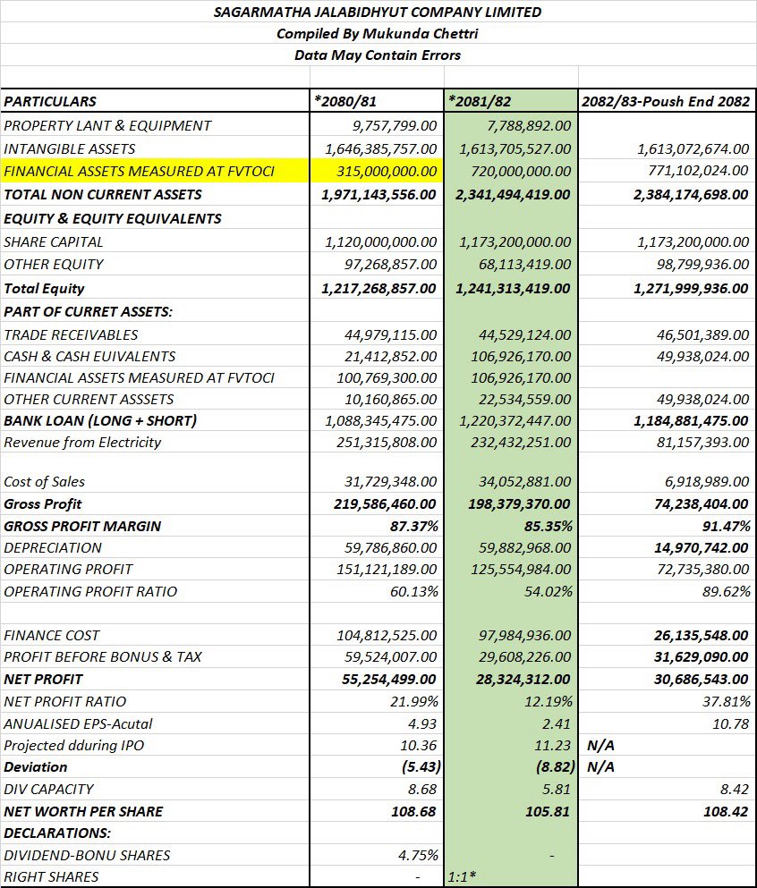Select NET WORTH PER SHARE value 108.68
The image size is (757, 888).
pyautogui.click(x=413, y=812)
